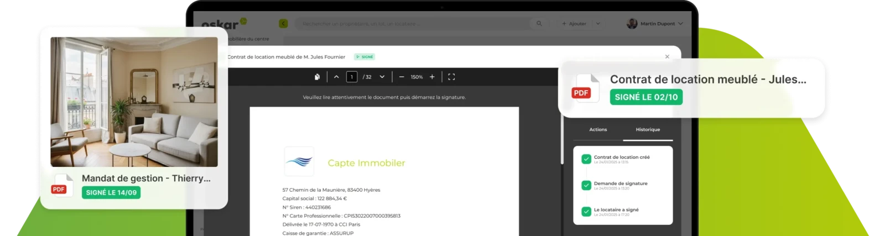Click the page number input field
The image size is (885, 236).
(x=352, y=77)
